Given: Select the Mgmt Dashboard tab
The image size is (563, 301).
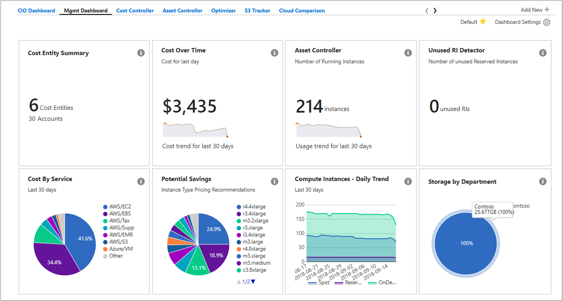Looking at the screenshot, I should pos(86,11).
